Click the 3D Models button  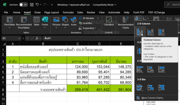[87, 18]
